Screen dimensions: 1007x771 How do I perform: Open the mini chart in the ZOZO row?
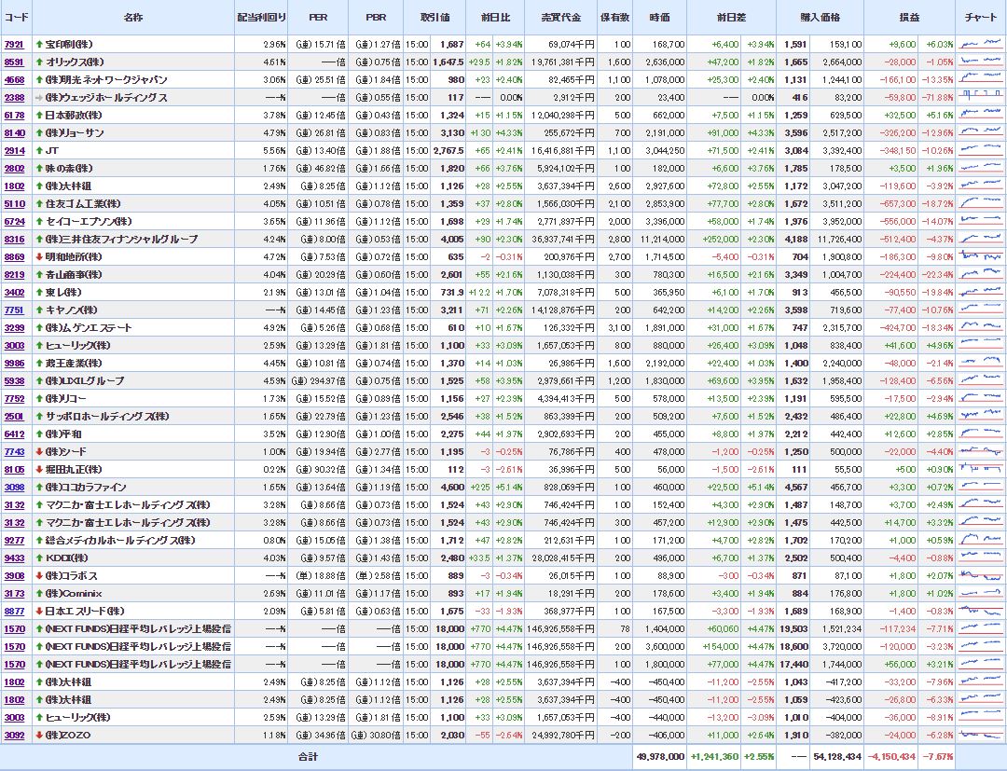[x=980, y=735]
